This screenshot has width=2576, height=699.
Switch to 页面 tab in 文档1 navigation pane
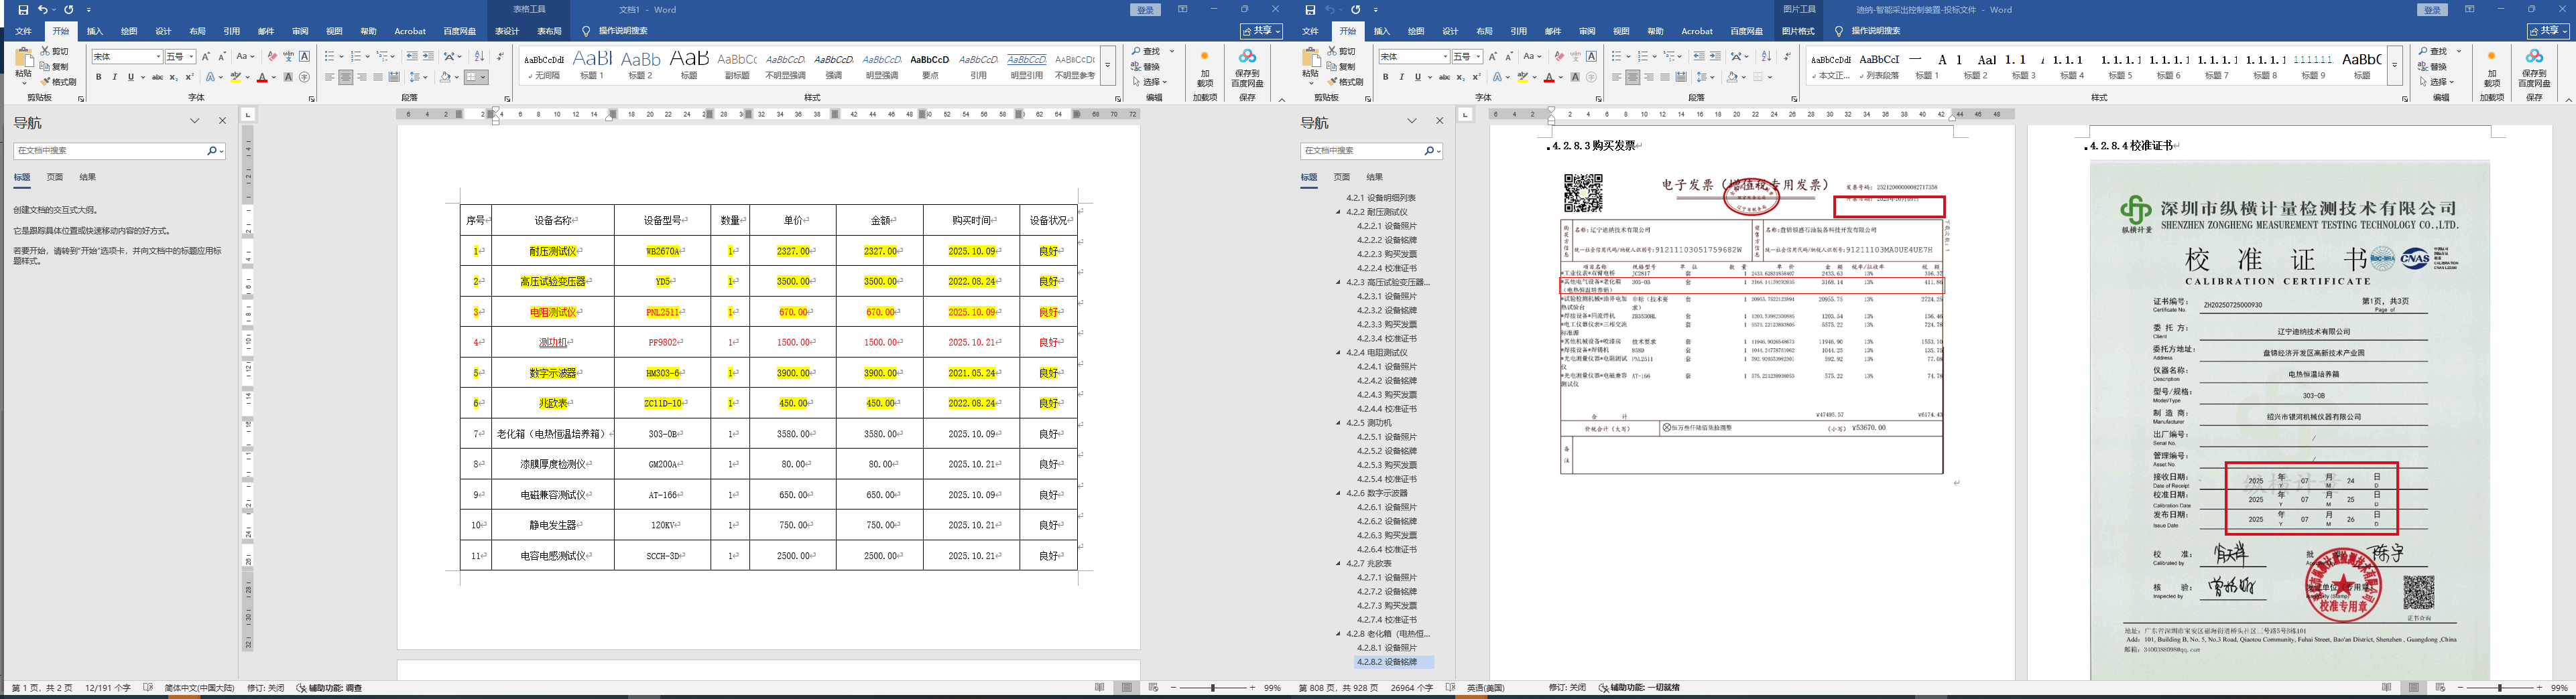coord(55,177)
